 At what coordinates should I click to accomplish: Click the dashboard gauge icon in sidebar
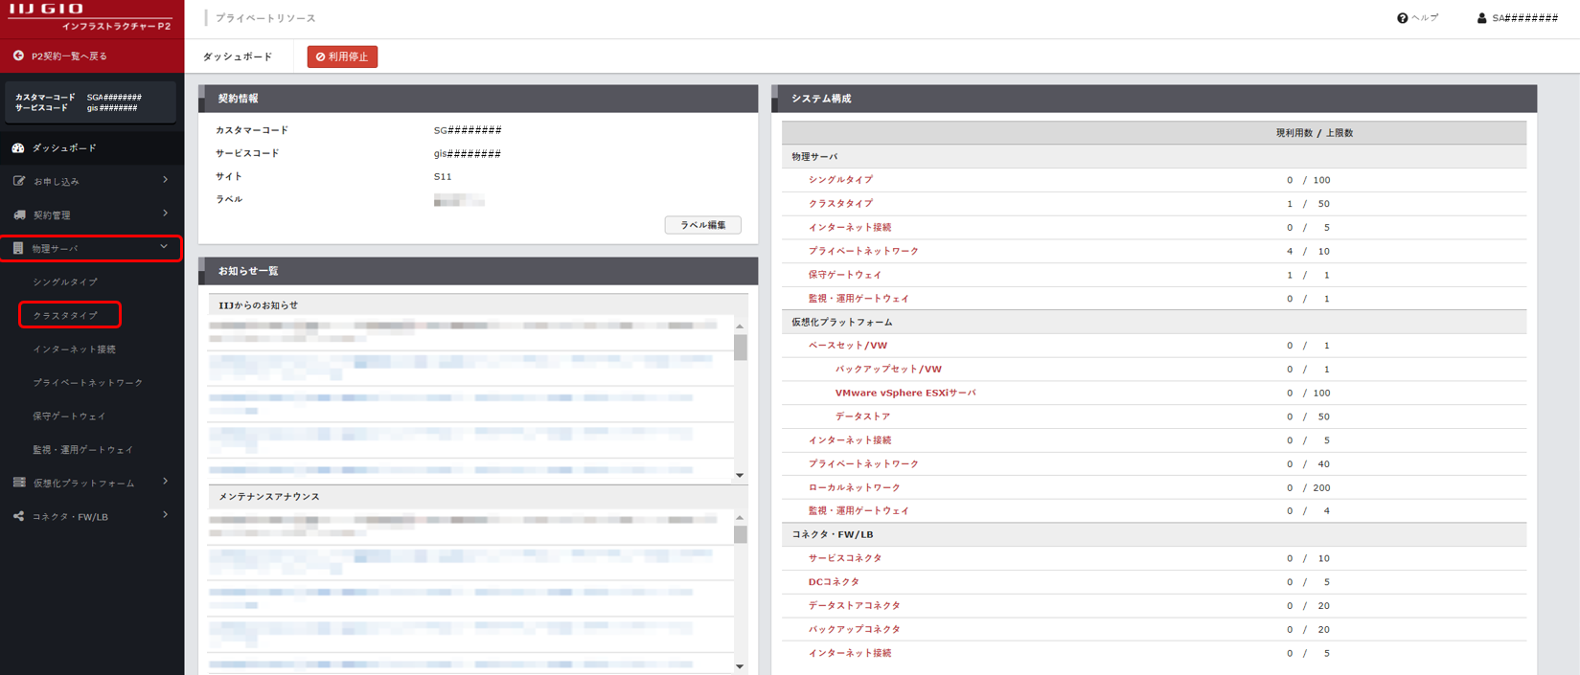[18, 148]
